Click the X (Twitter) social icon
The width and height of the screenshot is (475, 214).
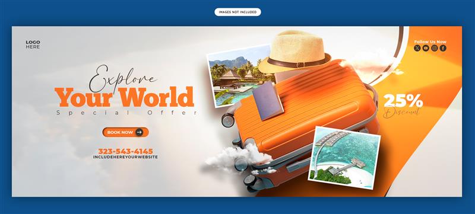[x=417, y=48]
